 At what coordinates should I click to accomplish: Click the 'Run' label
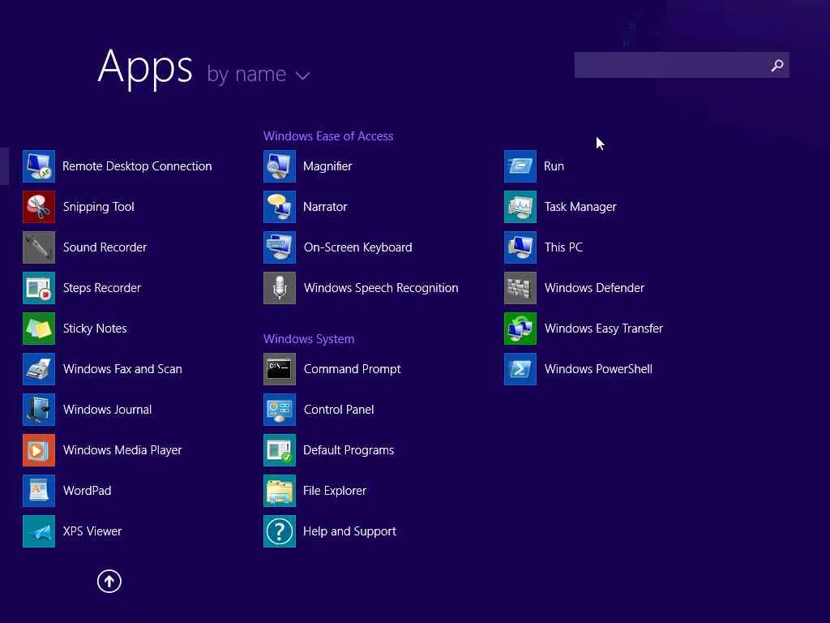554,166
